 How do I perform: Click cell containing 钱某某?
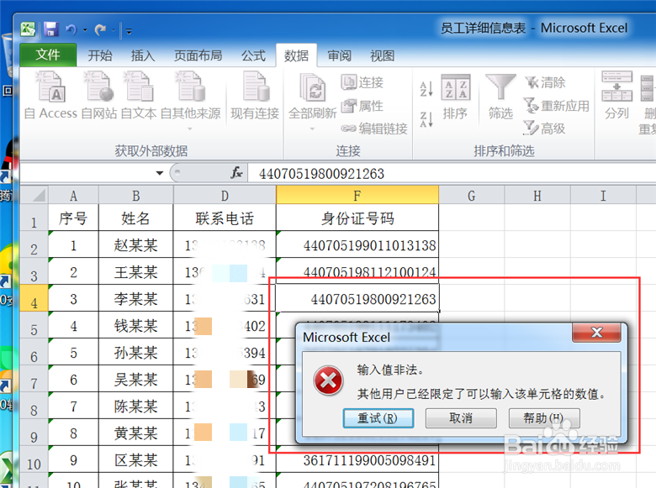pos(136,325)
